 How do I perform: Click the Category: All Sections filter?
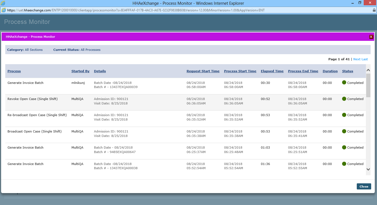(25, 50)
